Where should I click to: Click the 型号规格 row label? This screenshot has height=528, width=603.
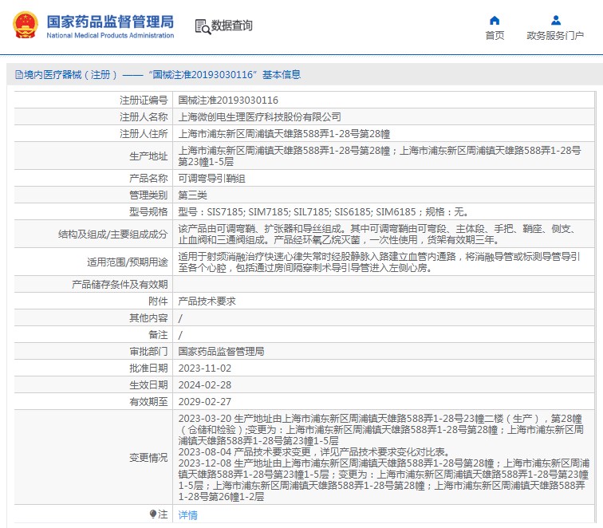pos(148,212)
